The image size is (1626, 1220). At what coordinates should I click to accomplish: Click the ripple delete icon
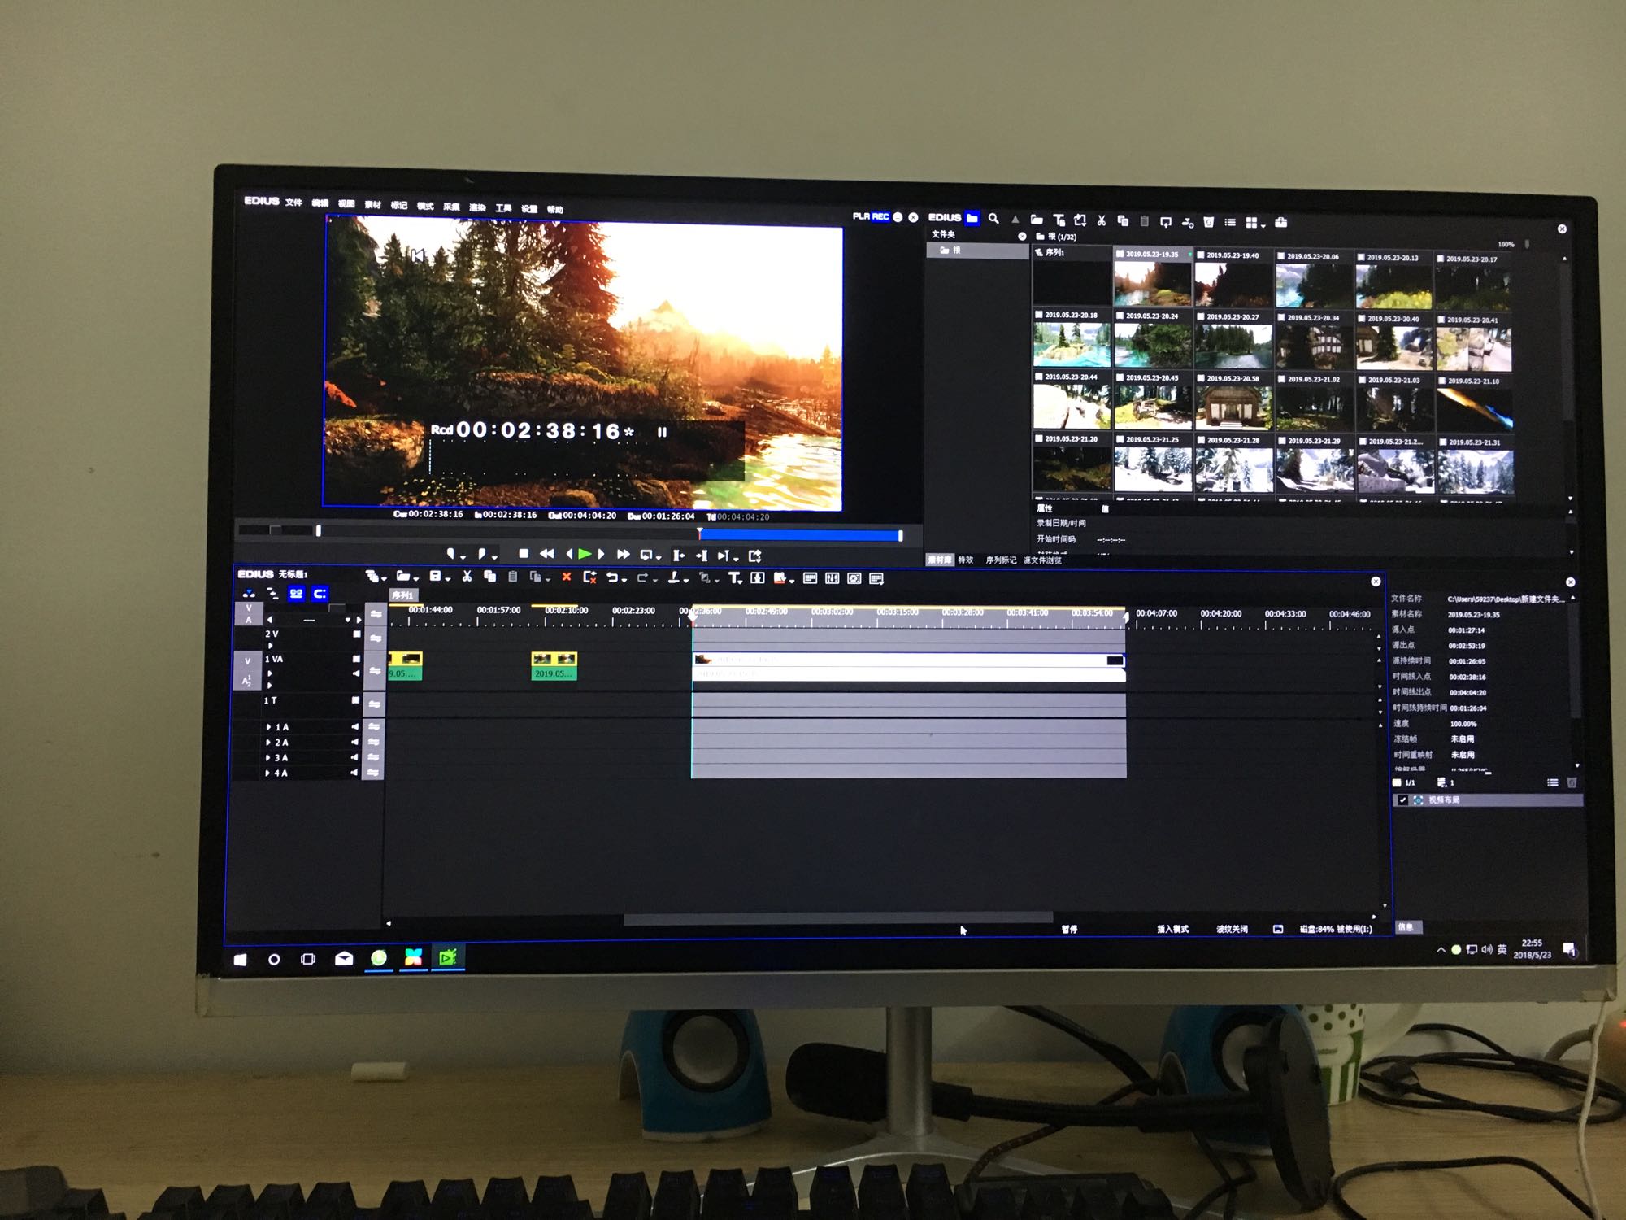pyautogui.click(x=590, y=577)
